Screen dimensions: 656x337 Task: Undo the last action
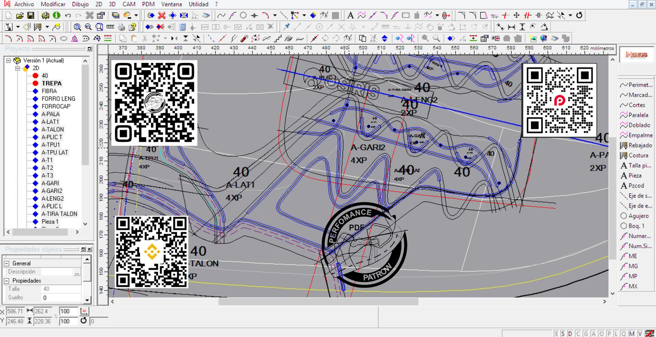coord(68,15)
